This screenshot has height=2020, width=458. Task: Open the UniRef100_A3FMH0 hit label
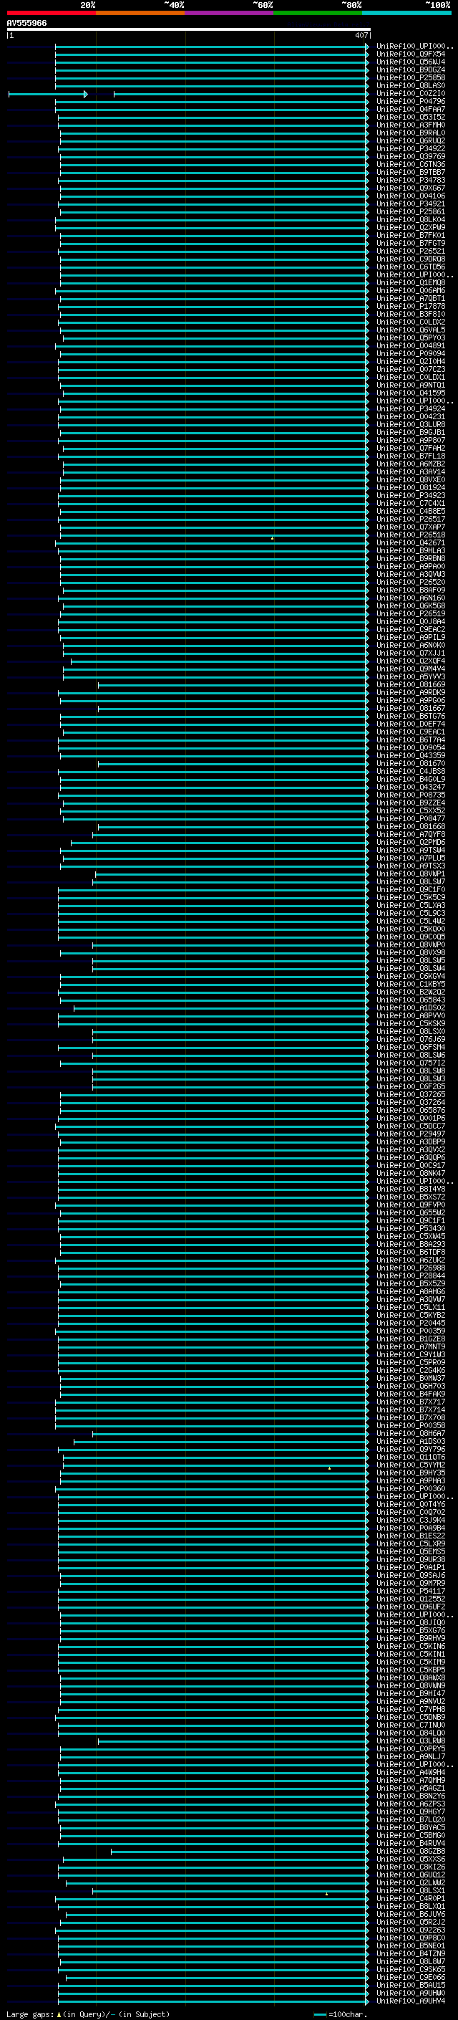point(411,125)
